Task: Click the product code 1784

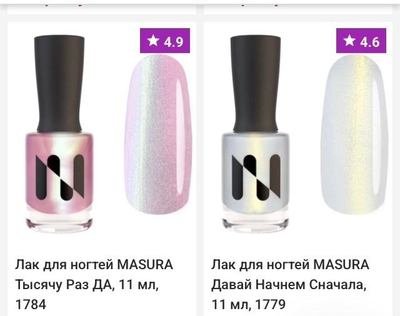Action: tap(31, 304)
